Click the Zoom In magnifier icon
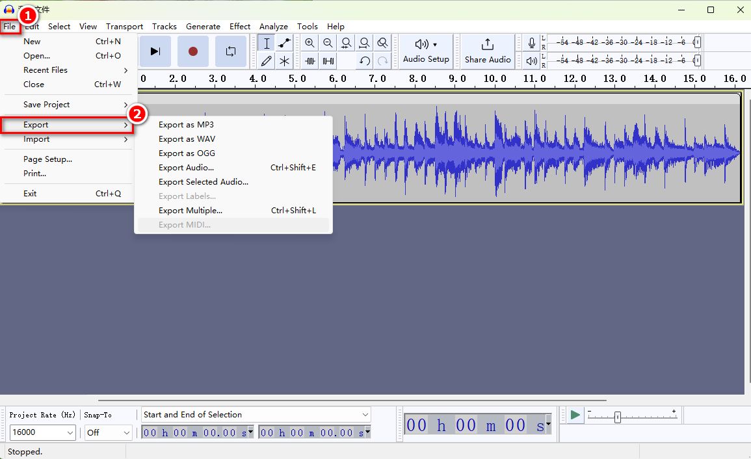 [x=310, y=43]
